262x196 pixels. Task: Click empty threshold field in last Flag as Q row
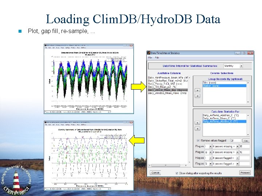[x=245, y=164]
